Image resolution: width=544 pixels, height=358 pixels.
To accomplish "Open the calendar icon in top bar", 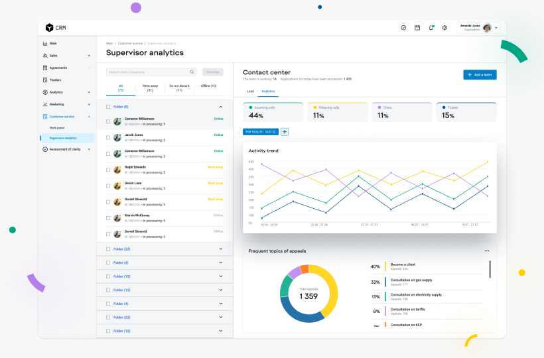I will pos(417,28).
